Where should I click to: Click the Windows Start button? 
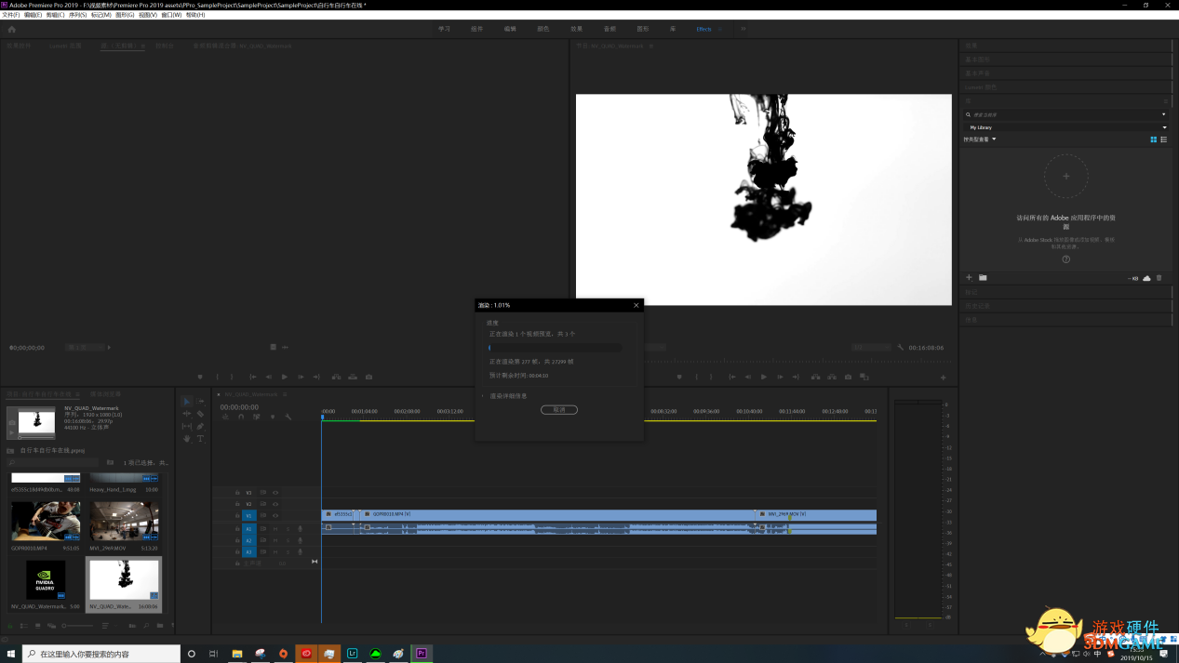pos(11,654)
